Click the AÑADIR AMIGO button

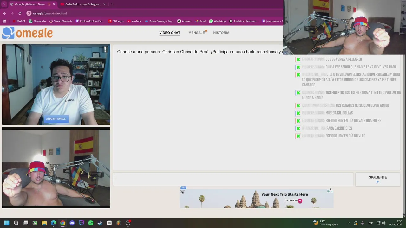pyautogui.click(x=56, y=119)
